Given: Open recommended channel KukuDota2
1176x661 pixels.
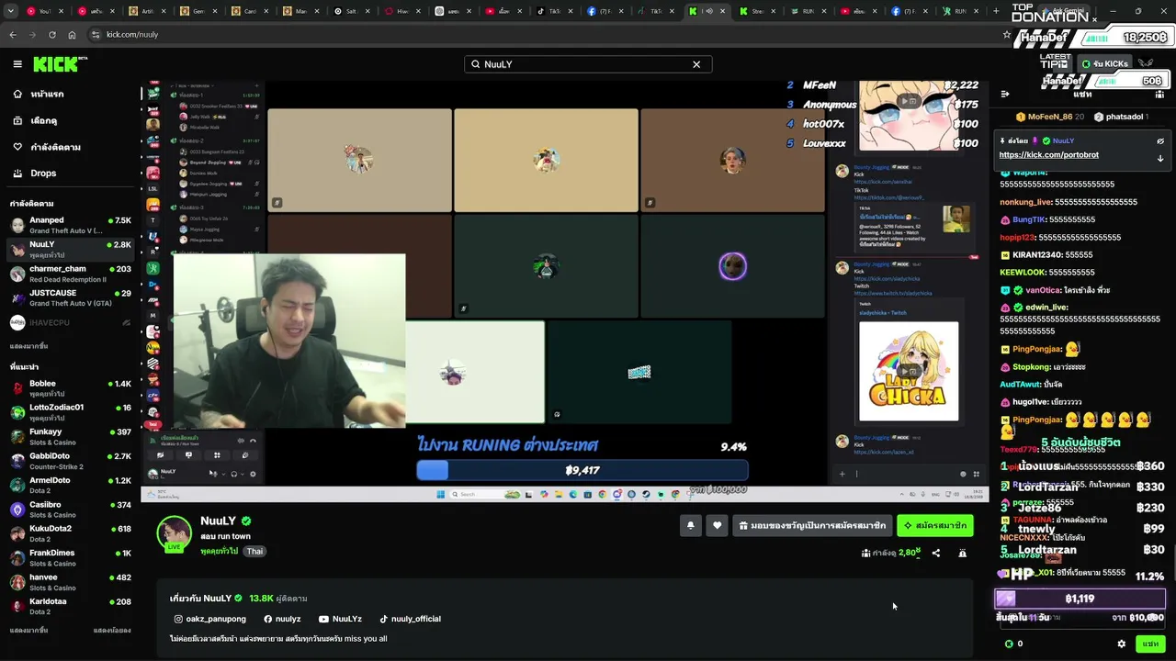Looking at the screenshot, I should [70, 533].
